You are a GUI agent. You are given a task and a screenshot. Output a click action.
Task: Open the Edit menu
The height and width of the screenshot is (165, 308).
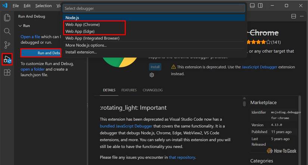[27, 6]
